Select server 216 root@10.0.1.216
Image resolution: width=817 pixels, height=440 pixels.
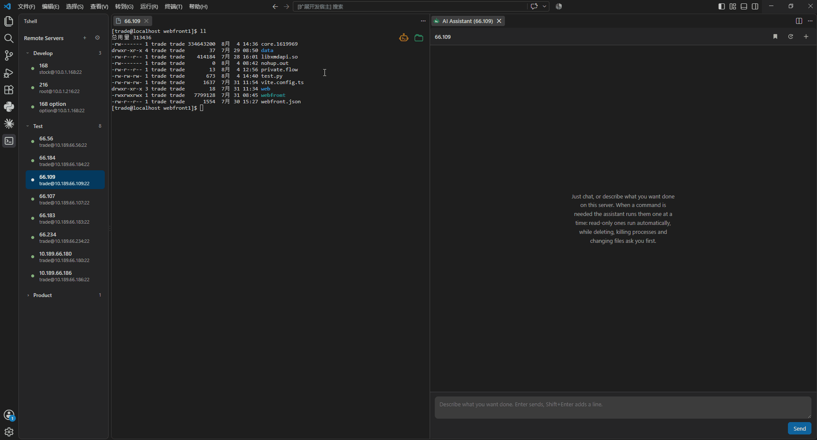click(65, 88)
